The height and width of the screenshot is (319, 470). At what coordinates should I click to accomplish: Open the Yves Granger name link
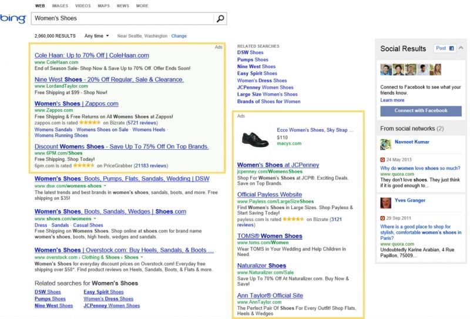coord(410,200)
